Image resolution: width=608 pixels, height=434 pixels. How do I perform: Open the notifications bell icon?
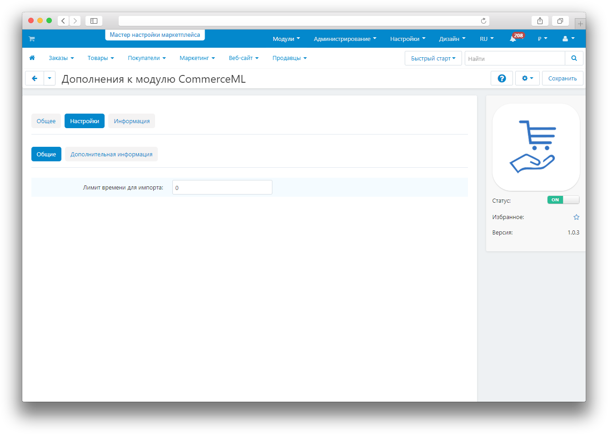(513, 39)
